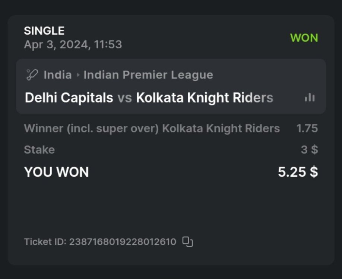The width and height of the screenshot is (342, 279).
Task: Select the Kolkata Knight Riders team name
Action: click(205, 98)
